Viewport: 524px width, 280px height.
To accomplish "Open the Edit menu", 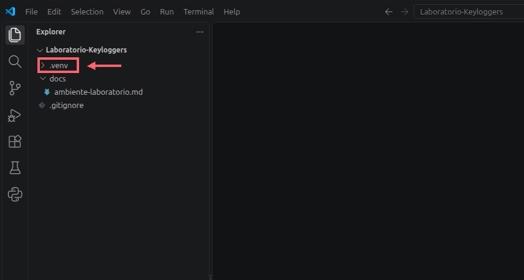I will pyautogui.click(x=54, y=11).
